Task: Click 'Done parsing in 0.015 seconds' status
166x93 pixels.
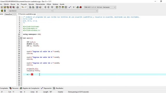Action: (78, 92)
